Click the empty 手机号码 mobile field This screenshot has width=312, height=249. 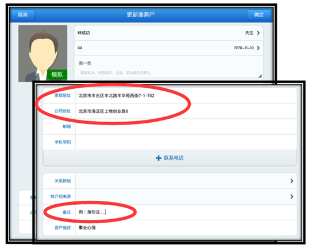[186, 142]
